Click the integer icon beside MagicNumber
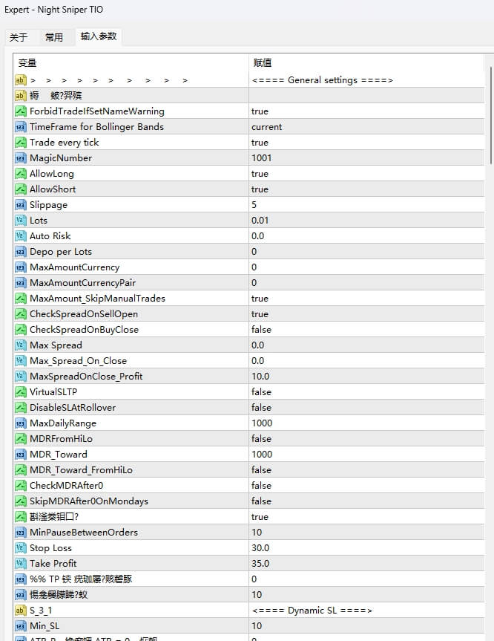 (x=21, y=157)
